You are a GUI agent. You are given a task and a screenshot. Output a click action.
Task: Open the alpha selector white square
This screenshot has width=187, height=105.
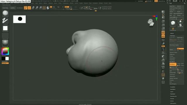point(5,28)
